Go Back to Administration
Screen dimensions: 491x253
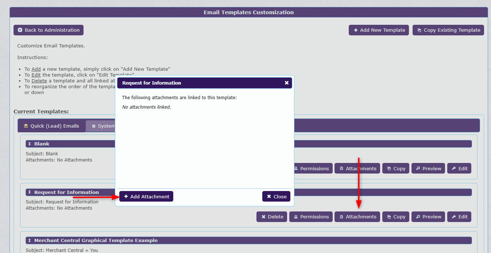point(49,30)
